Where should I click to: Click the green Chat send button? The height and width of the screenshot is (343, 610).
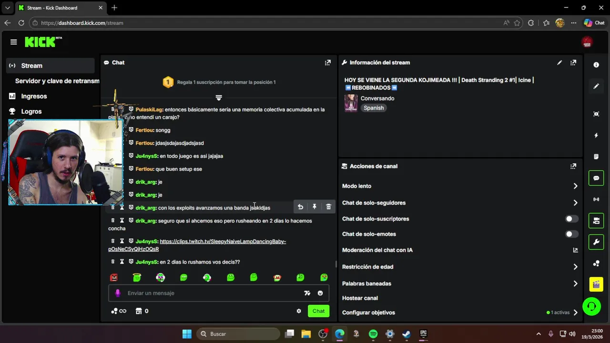coord(318,311)
